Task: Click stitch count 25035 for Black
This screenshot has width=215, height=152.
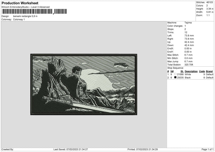Action: point(180,78)
